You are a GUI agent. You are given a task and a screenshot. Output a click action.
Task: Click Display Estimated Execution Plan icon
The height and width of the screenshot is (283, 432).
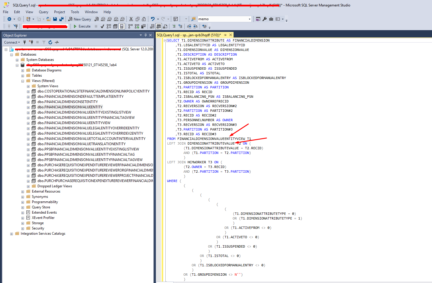(109, 26)
